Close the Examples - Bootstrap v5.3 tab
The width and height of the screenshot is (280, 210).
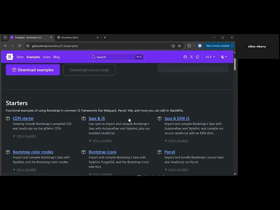(x=51, y=38)
